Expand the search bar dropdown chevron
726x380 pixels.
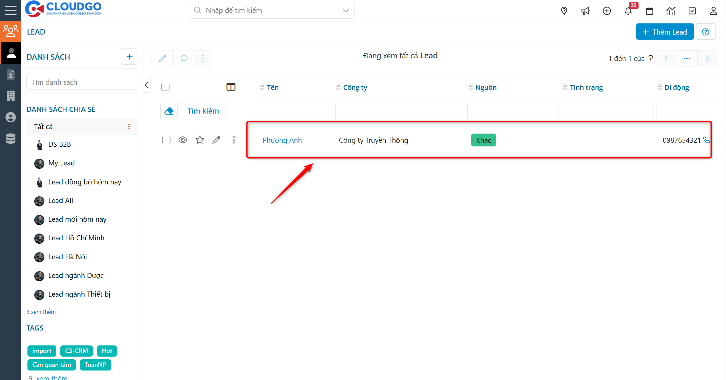[x=346, y=10]
